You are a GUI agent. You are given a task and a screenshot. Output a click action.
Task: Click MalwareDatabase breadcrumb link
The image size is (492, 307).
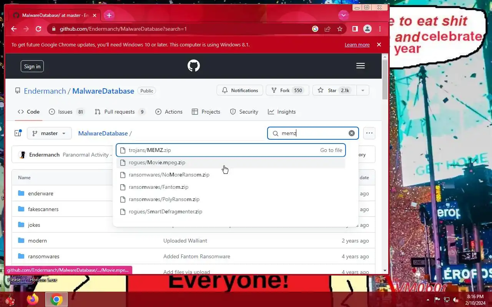[103, 133]
